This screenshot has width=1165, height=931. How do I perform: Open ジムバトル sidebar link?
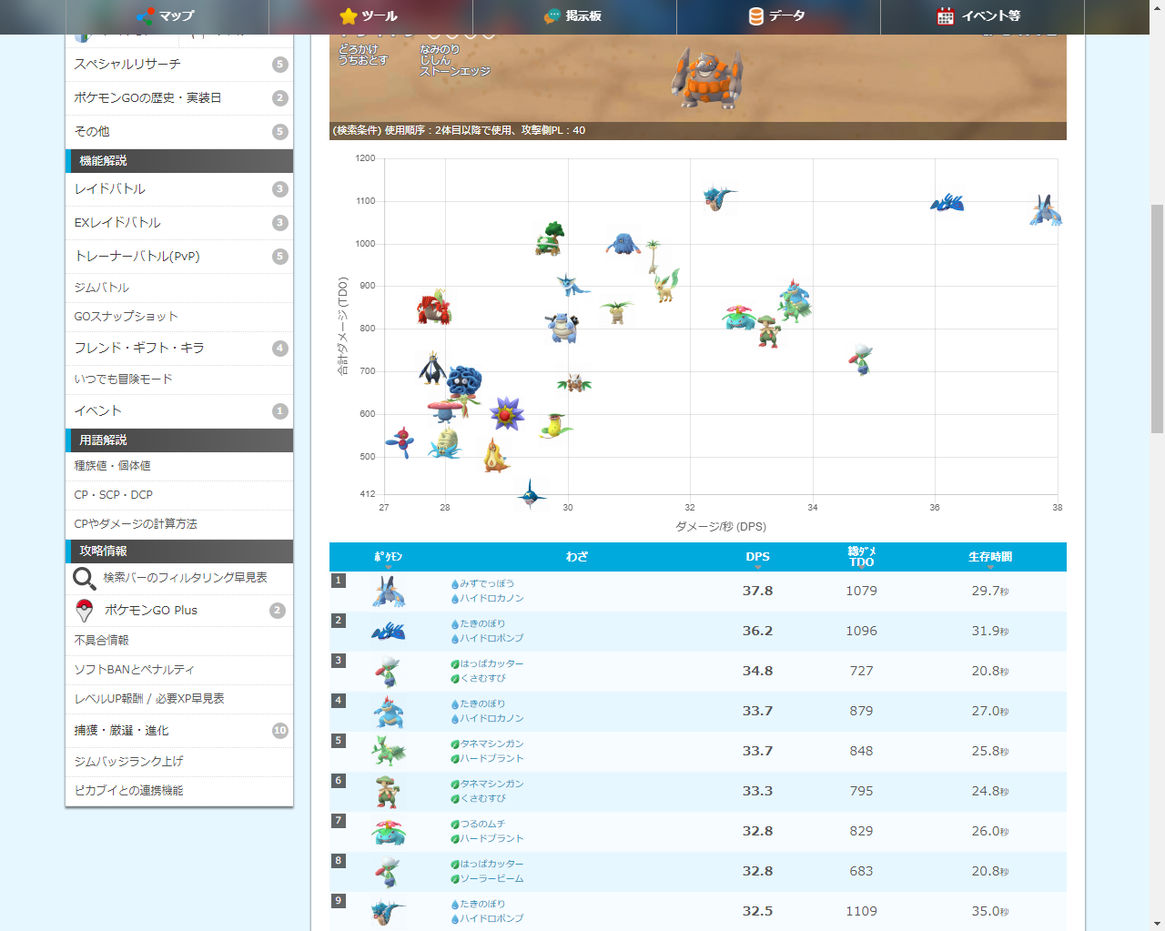click(179, 288)
